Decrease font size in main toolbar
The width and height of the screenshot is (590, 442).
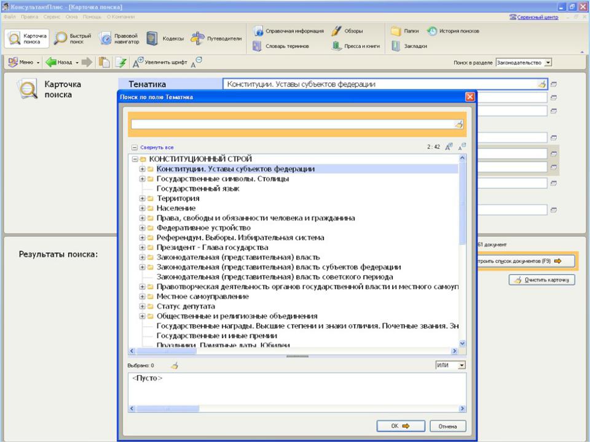click(197, 61)
